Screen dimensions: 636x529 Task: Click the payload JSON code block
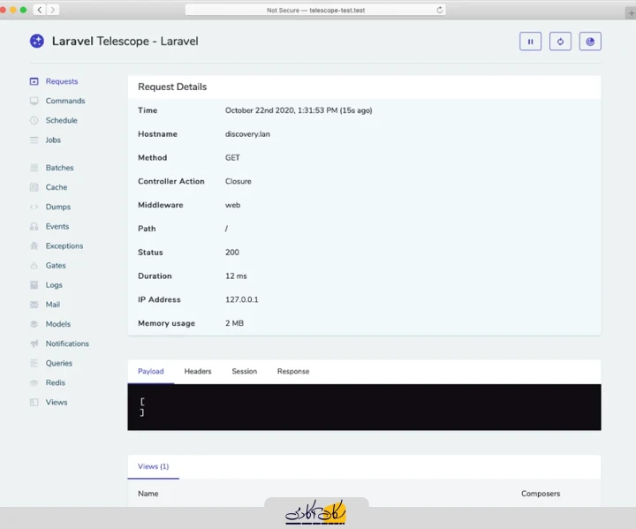pos(364,407)
